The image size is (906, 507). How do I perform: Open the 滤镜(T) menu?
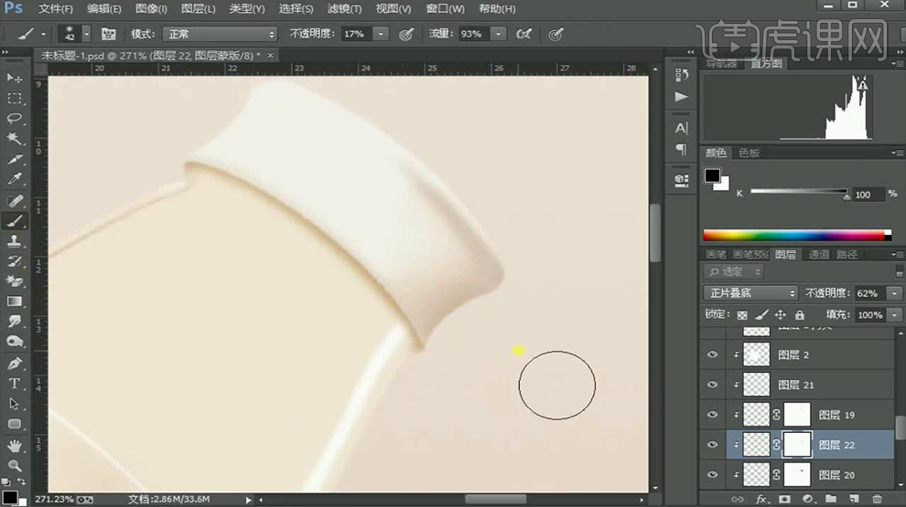tap(344, 9)
